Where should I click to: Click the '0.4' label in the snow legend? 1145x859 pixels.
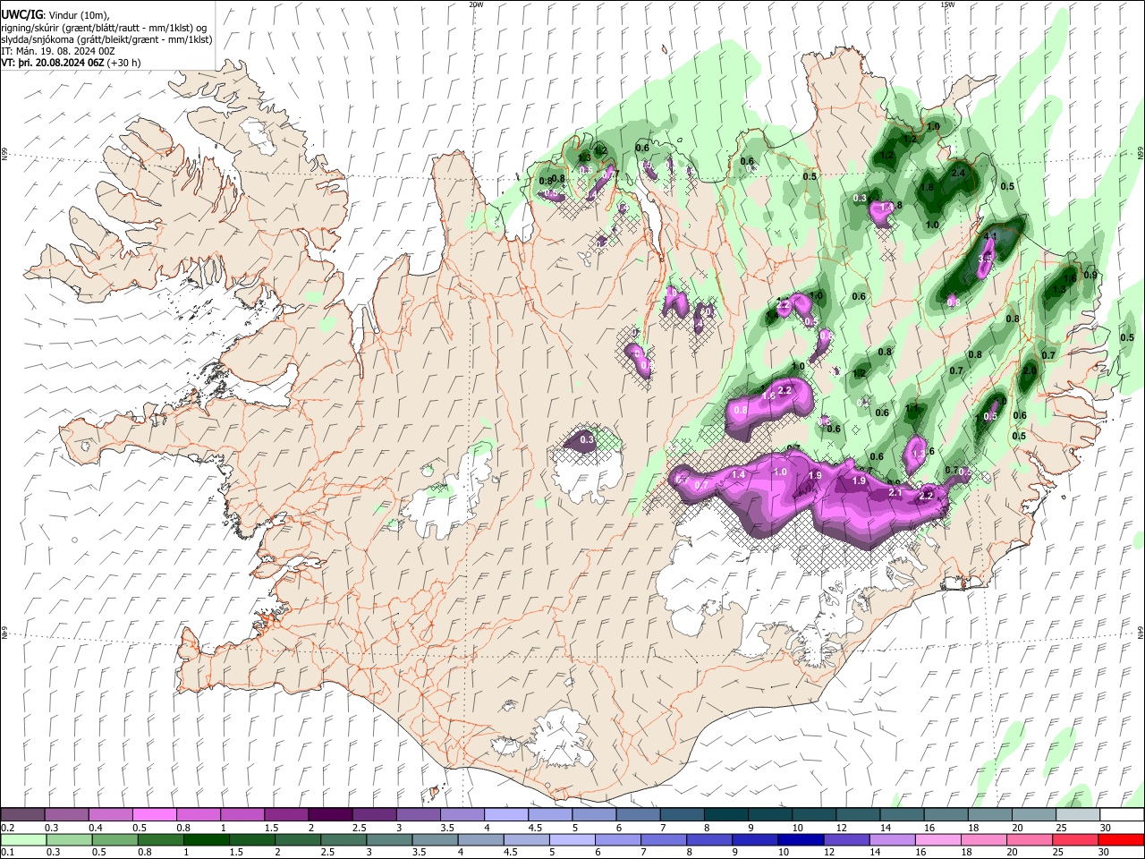[x=96, y=828]
